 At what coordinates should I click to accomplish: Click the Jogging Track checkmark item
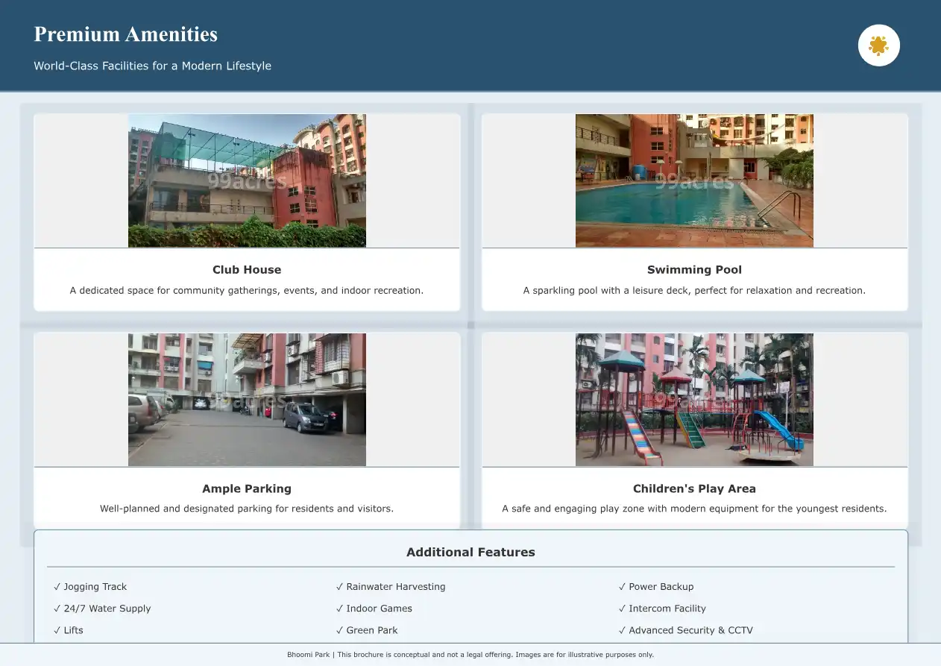tap(90, 587)
